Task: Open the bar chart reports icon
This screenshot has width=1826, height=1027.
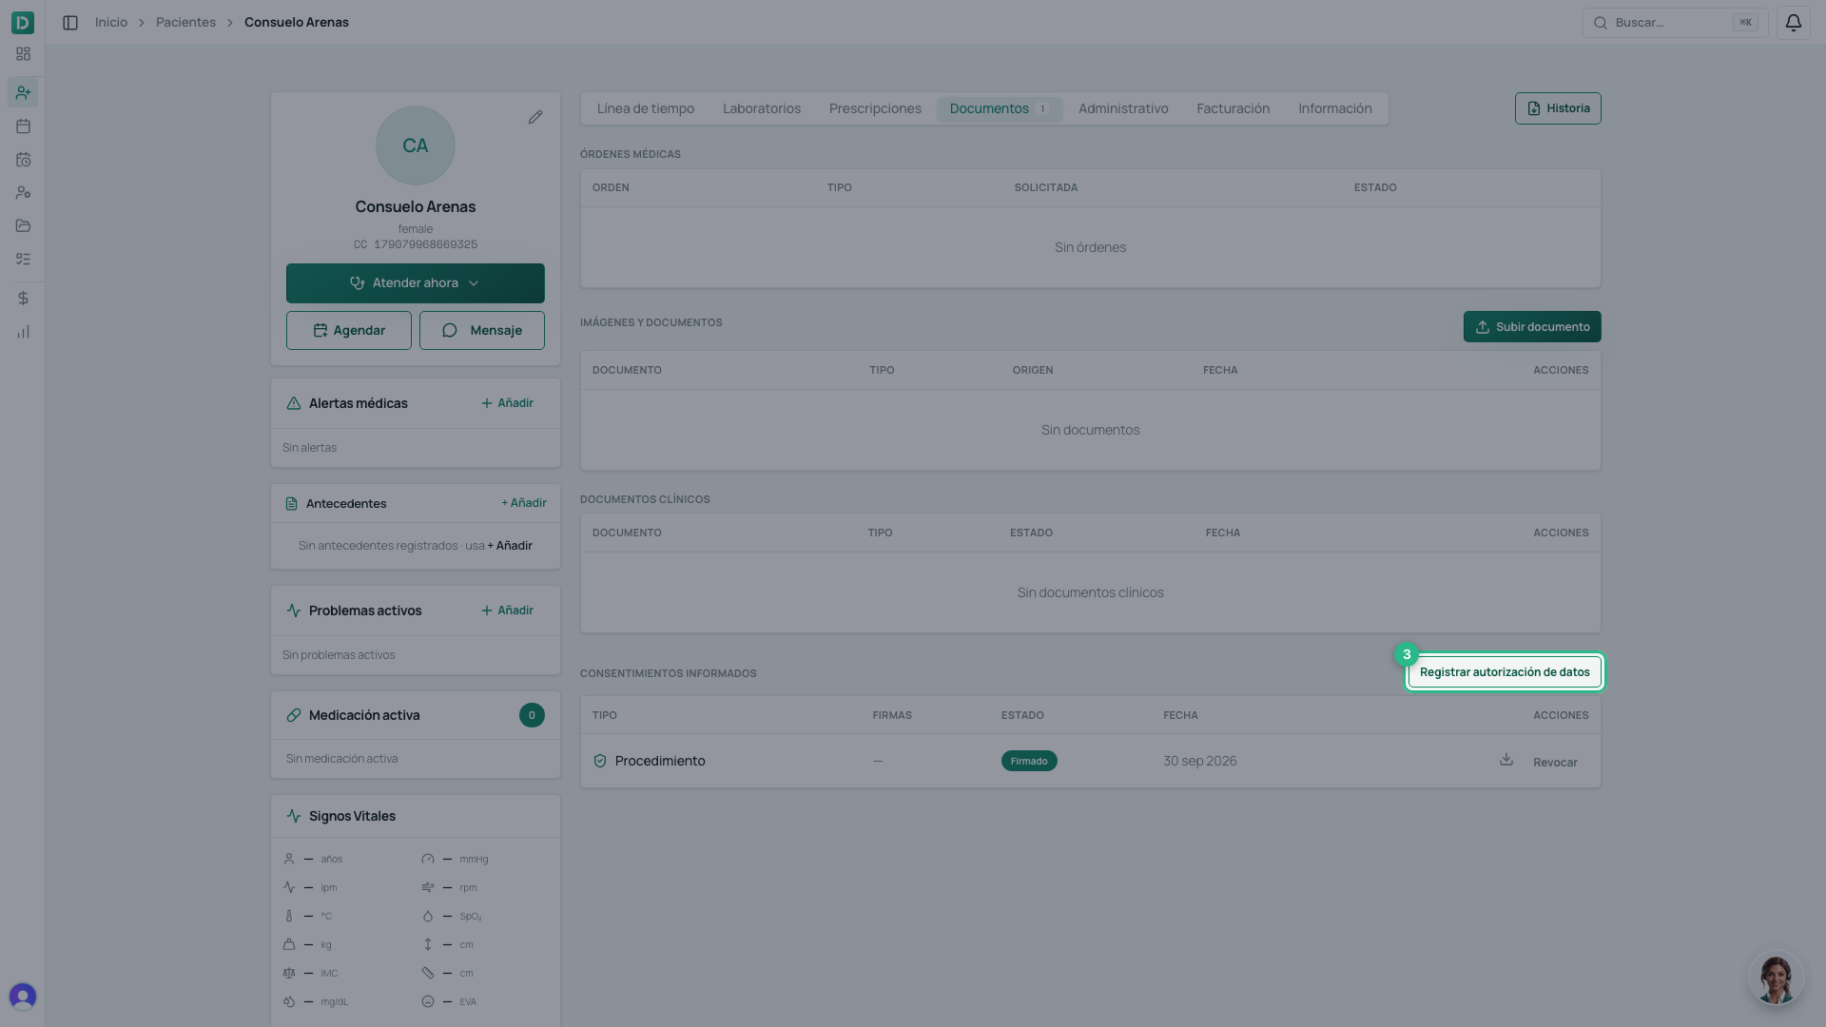Action: click(x=23, y=332)
